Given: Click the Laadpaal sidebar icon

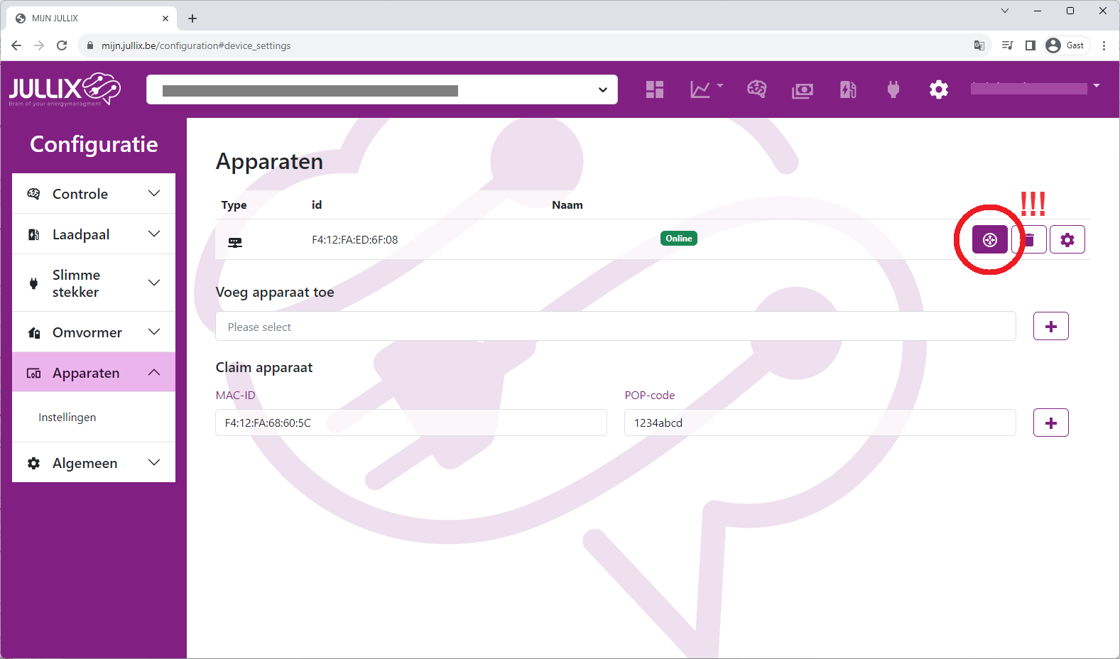Looking at the screenshot, I should coord(33,234).
